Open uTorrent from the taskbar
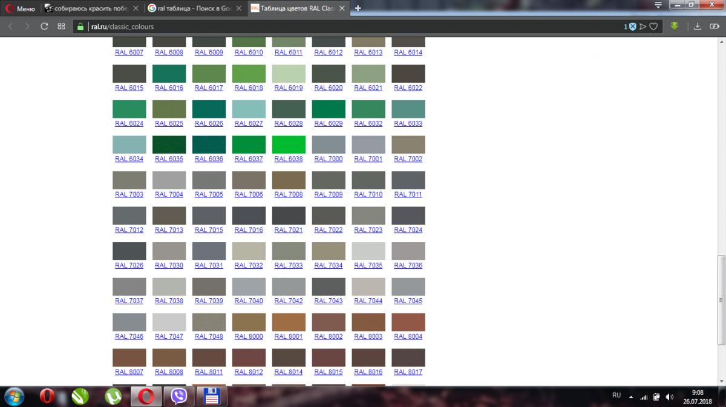 [113, 396]
